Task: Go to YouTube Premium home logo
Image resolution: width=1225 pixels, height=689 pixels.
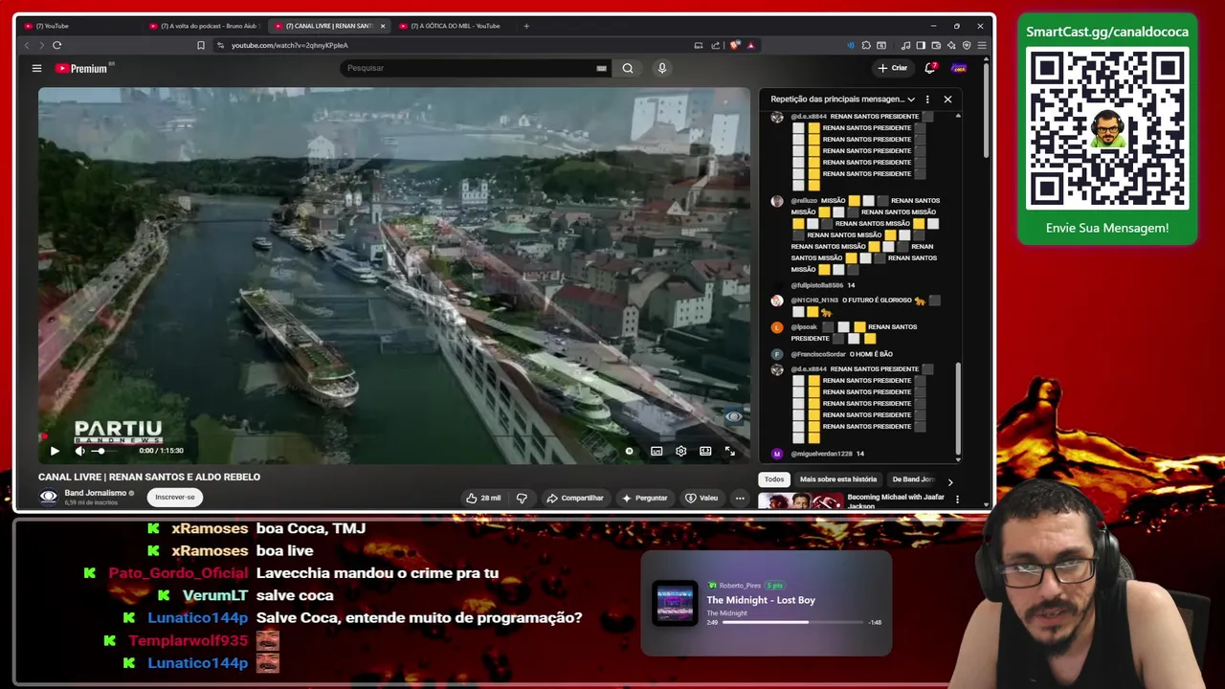Action: click(82, 68)
